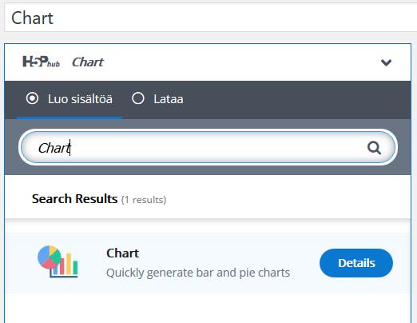Open the Chart result title
Image resolution: width=417 pixels, height=323 pixels.
[122, 253]
